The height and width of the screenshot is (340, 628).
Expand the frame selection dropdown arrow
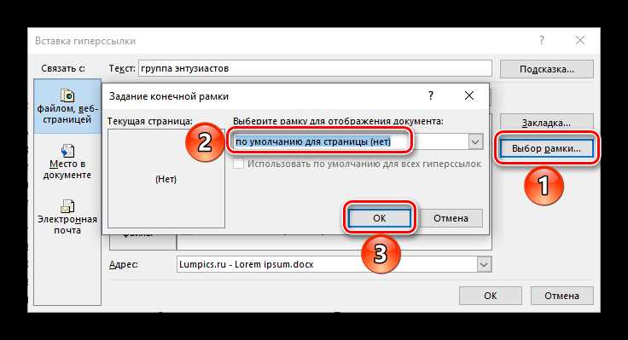click(x=475, y=141)
